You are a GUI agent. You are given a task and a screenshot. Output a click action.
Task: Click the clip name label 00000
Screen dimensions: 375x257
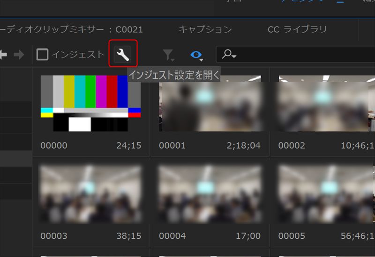(x=54, y=145)
